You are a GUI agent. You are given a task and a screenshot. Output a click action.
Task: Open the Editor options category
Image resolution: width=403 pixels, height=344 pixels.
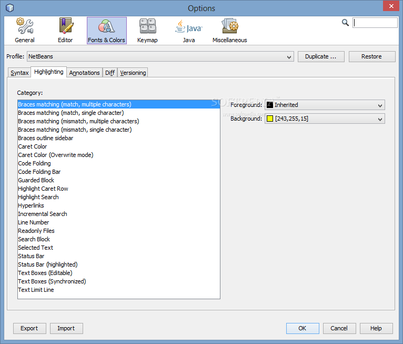(65, 31)
